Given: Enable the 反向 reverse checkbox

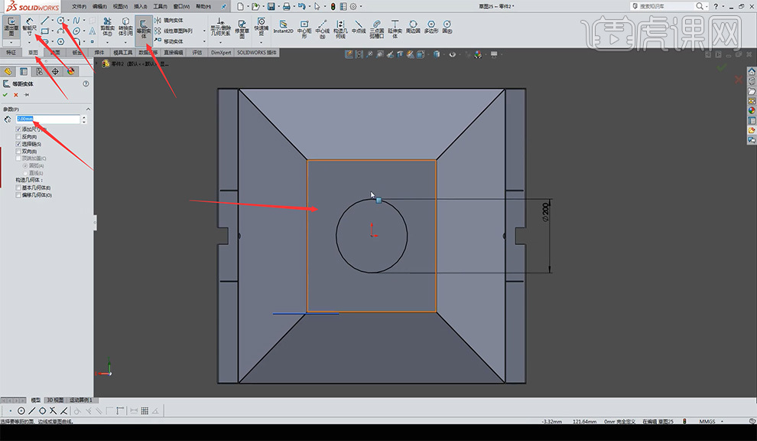Looking at the screenshot, I should (18, 137).
